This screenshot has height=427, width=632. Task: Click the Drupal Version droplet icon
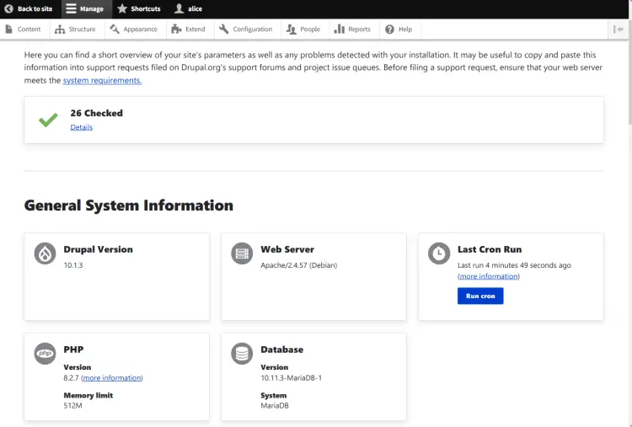pos(46,253)
